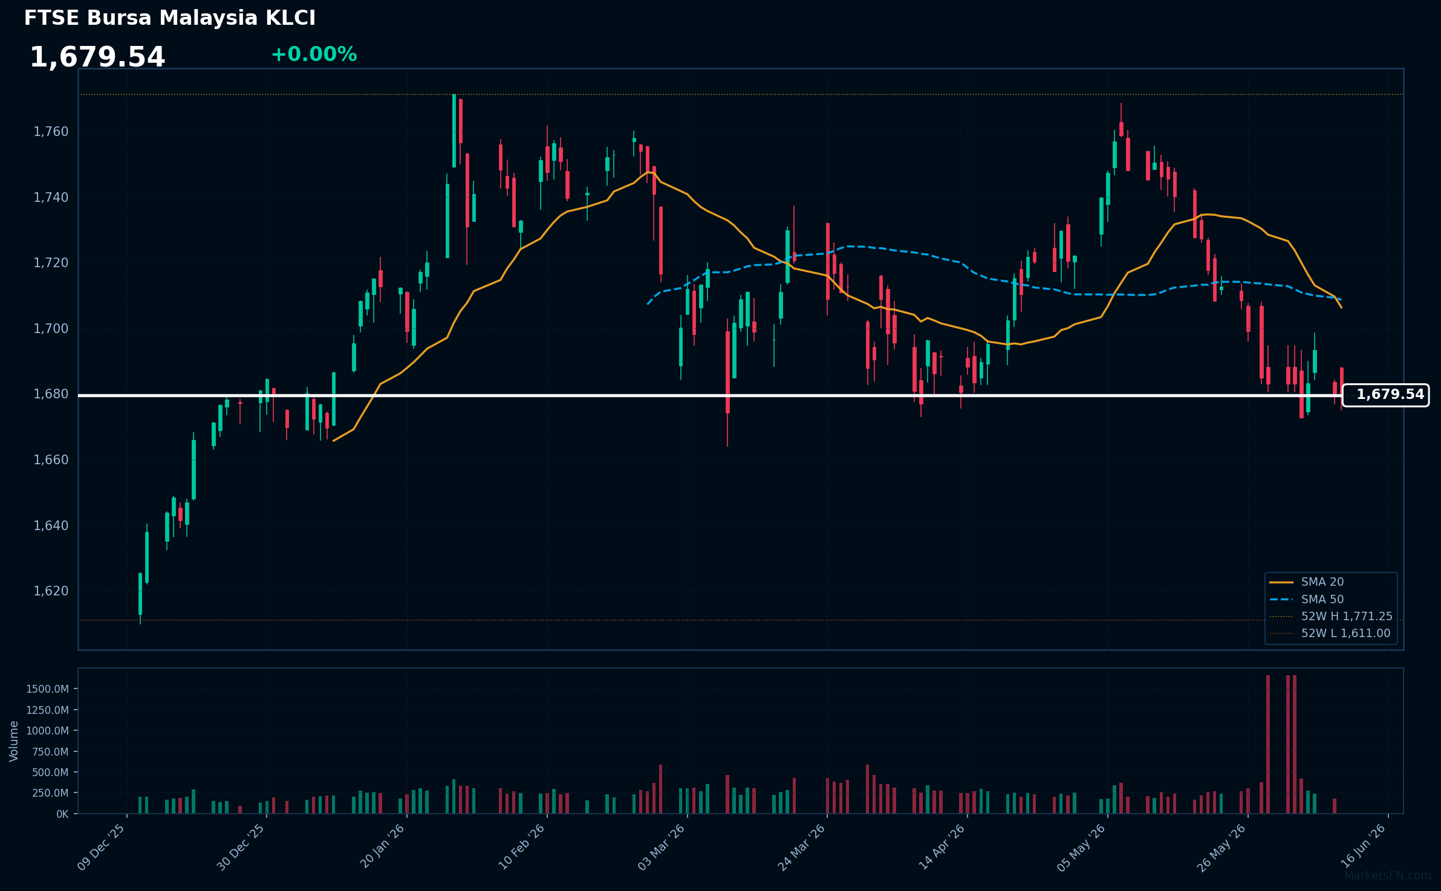Viewport: 1441px width, 891px height.
Task: Click the "10 Feb '26" date label
Action: [522, 847]
